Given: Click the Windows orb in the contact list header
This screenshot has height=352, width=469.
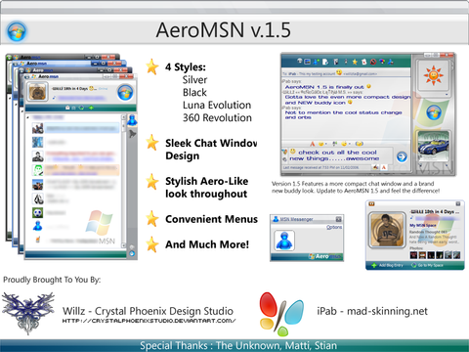Looking at the screenshot, I should click(x=125, y=92).
